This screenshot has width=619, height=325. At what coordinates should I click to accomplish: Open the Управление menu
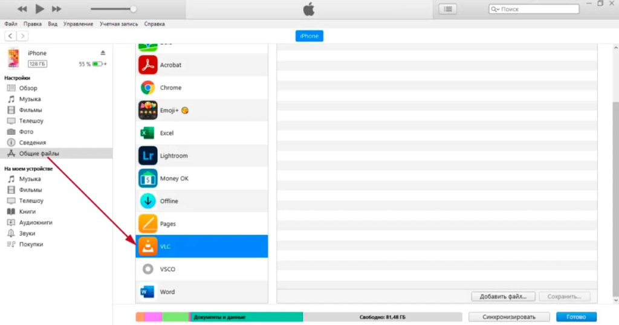78,24
